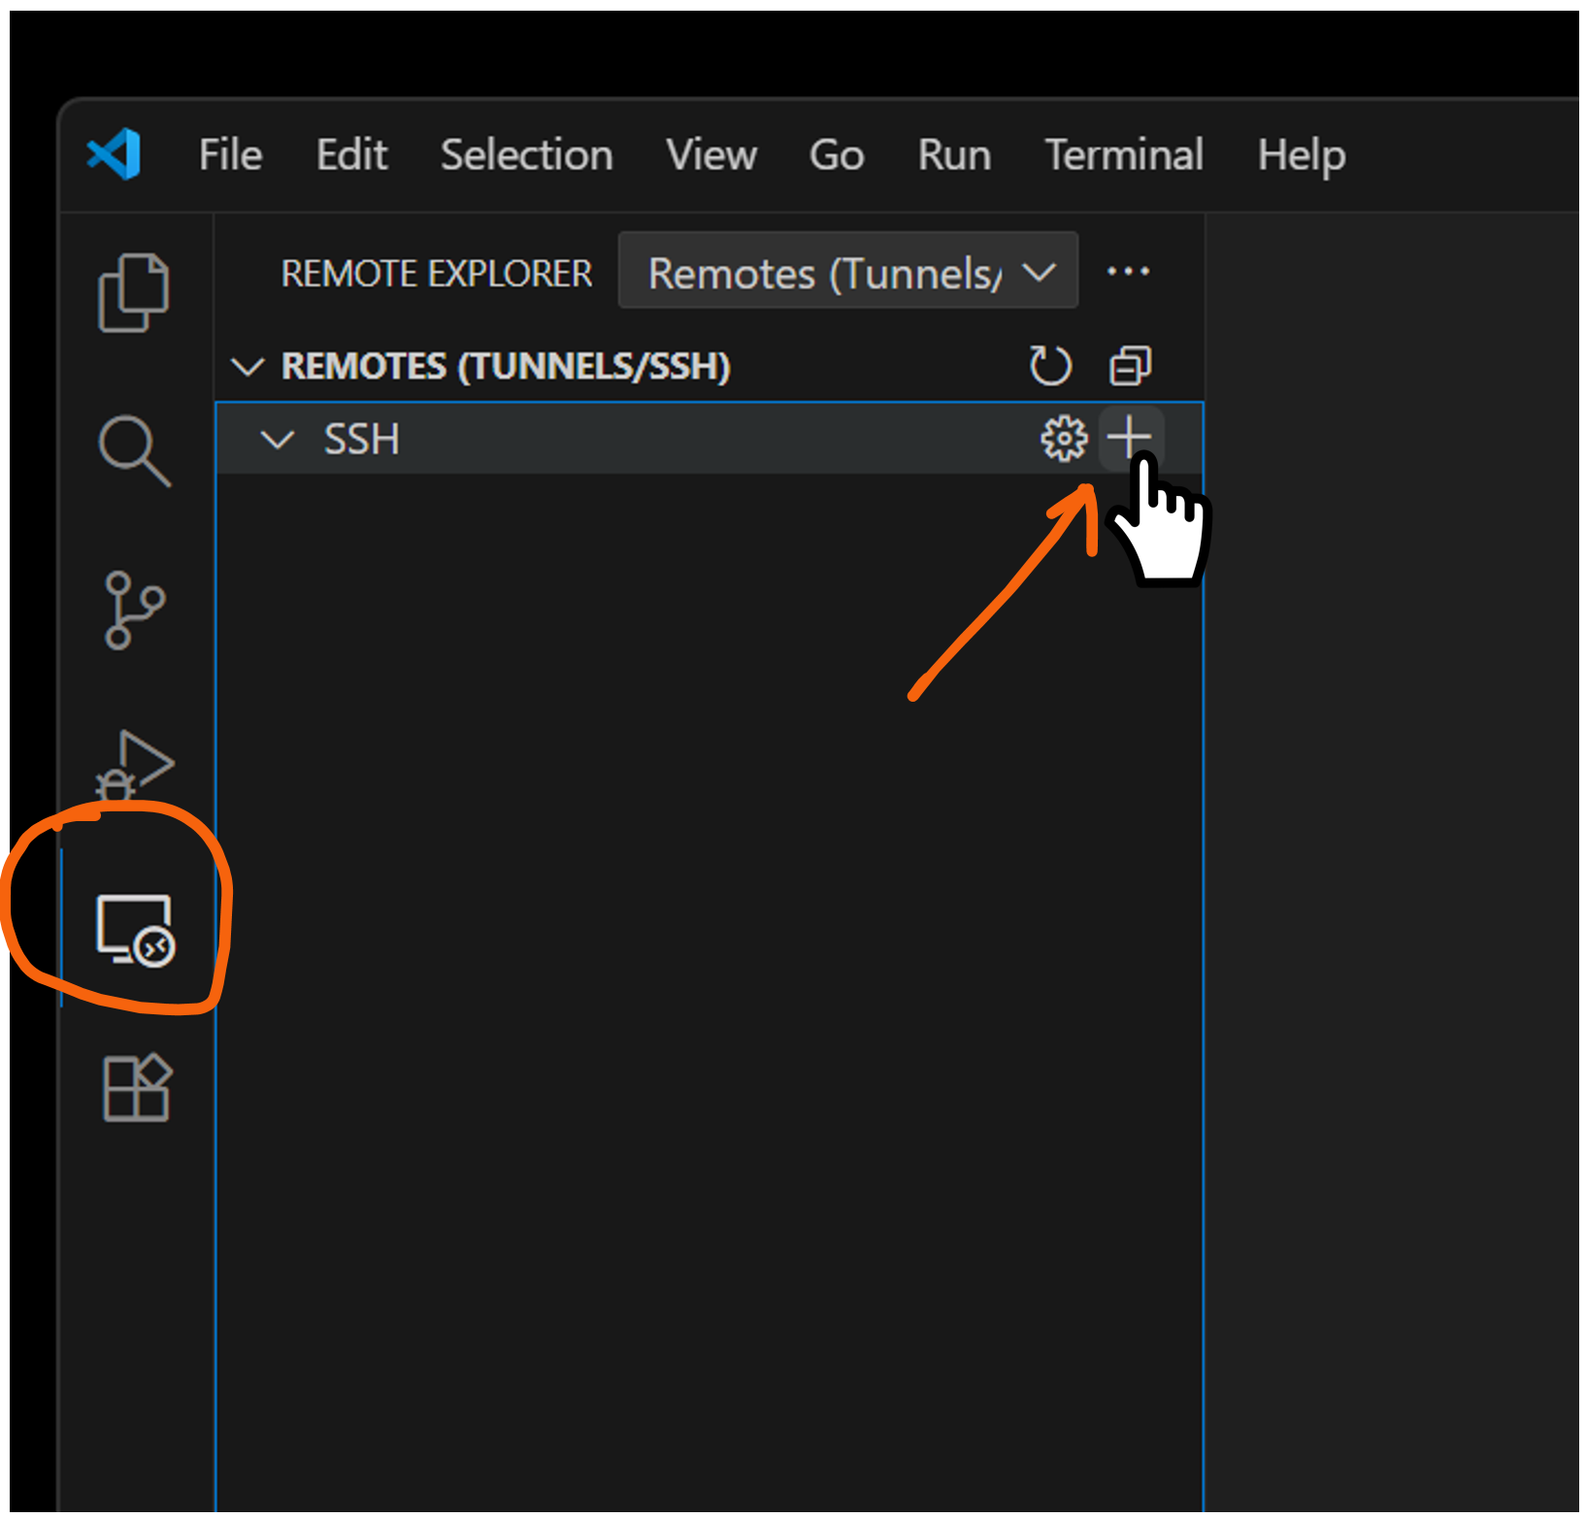Open the Extensions view icon
Image resolution: width=1586 pixels, height=1518 pixels.
(x=137, y=1087)
